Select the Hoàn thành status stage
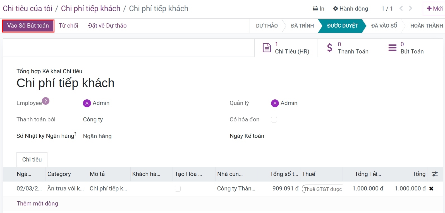This screenshot has height=213, width=445. coord(426,26)
